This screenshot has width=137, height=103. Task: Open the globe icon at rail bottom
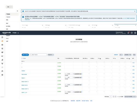point(2,75)
